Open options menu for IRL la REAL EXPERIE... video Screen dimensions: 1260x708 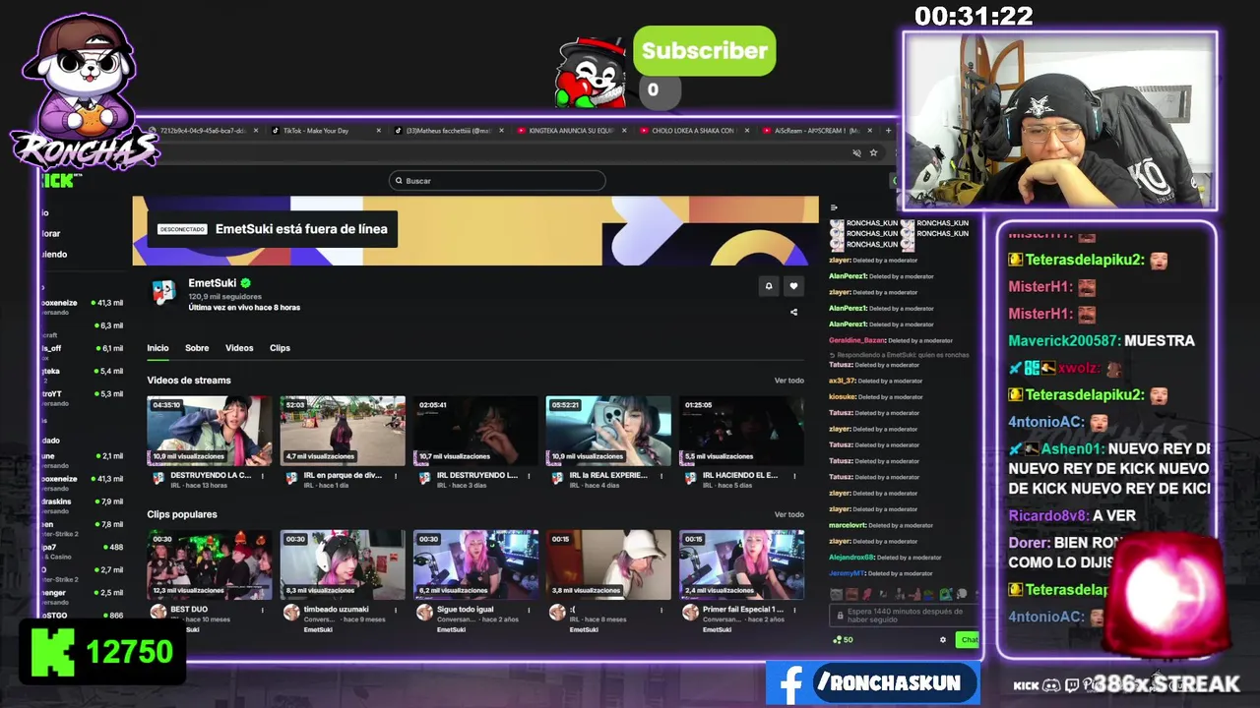coord(661,476)
